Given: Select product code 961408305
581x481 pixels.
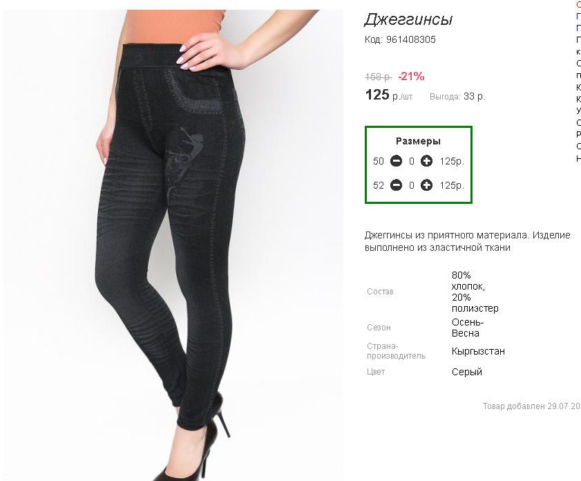Looking at the screenshot, I should pos(400,39).
